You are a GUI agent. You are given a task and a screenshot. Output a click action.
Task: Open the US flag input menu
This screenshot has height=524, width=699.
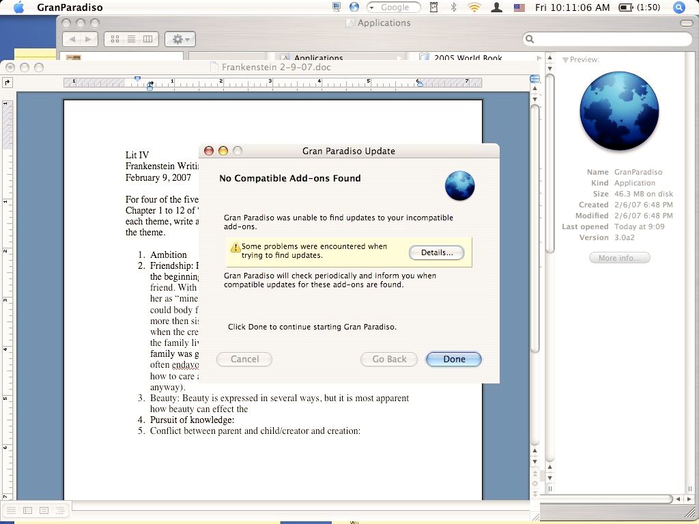click(x=519, y=8)
